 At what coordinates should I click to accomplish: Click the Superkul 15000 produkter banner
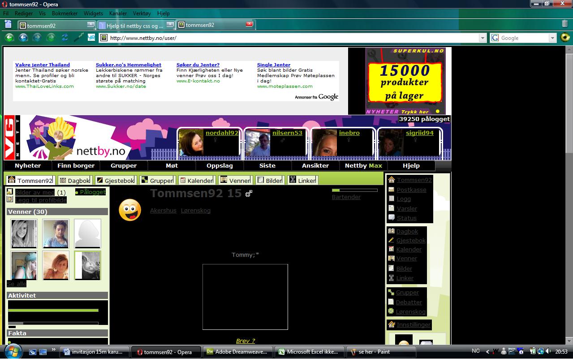point(405,81)
